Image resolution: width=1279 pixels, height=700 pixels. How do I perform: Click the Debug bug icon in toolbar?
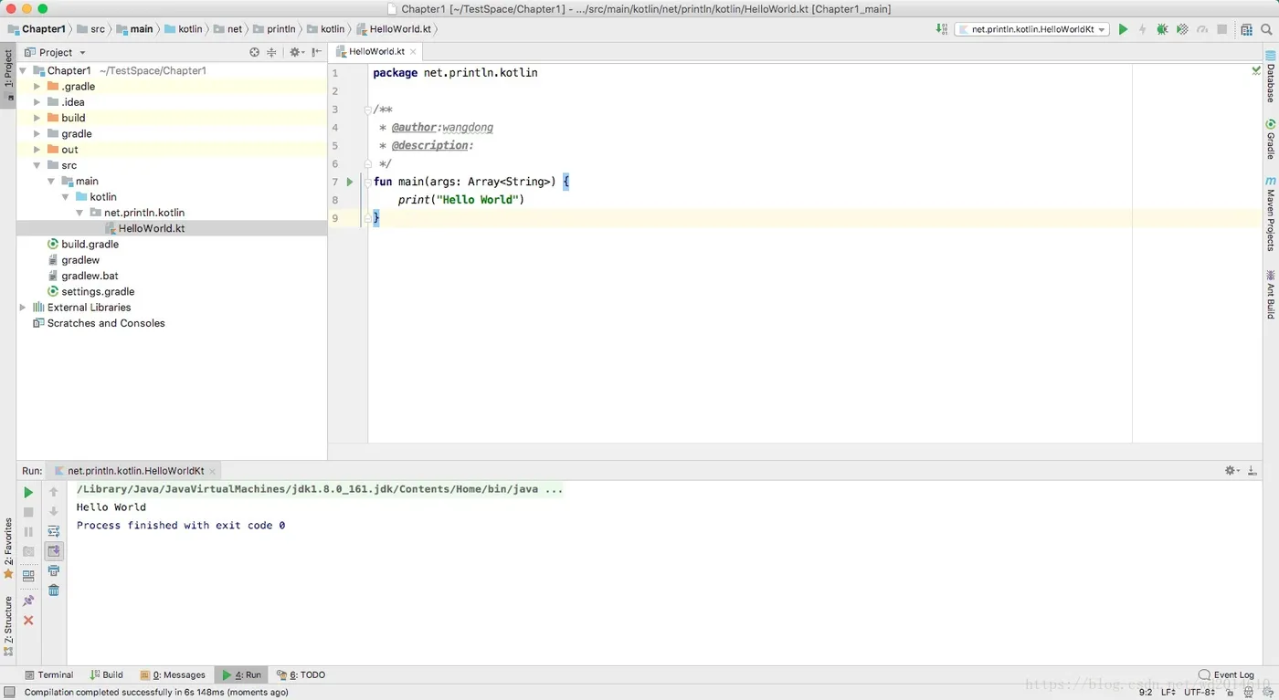point(1162,29)
